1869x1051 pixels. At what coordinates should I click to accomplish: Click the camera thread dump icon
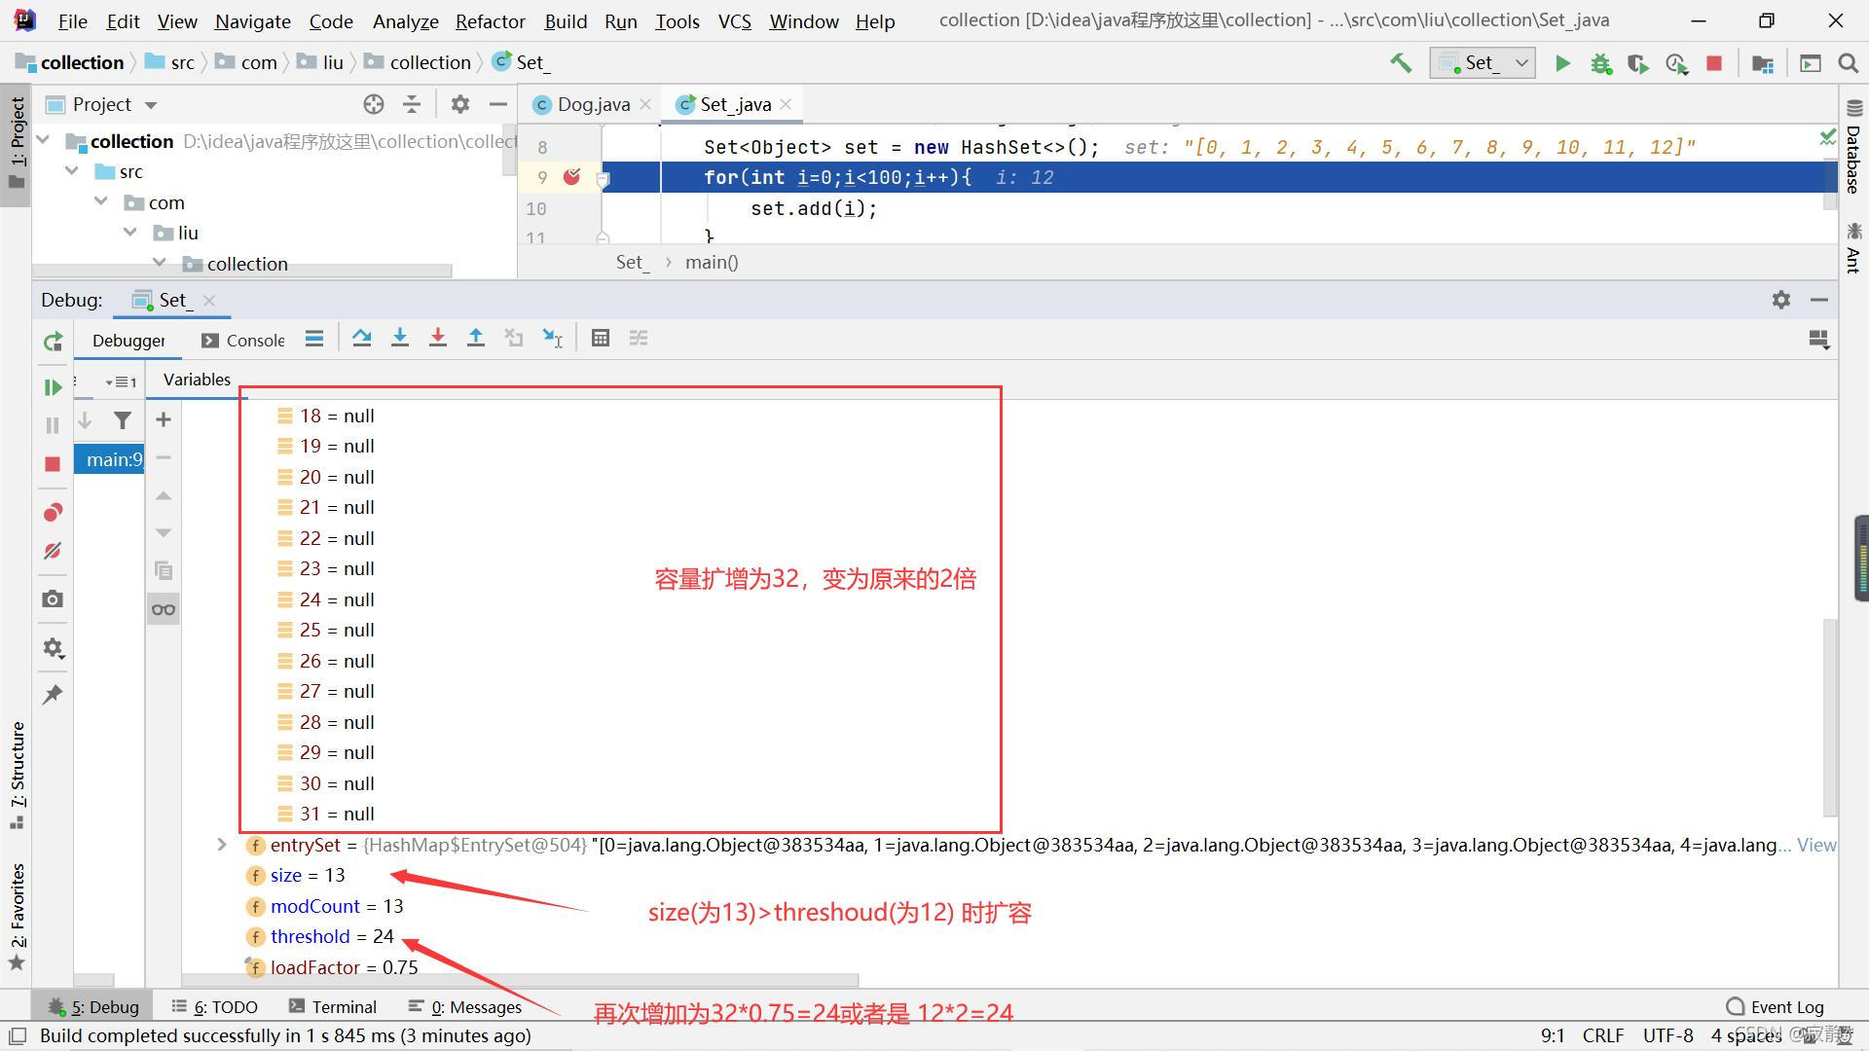tap(53, 598)
